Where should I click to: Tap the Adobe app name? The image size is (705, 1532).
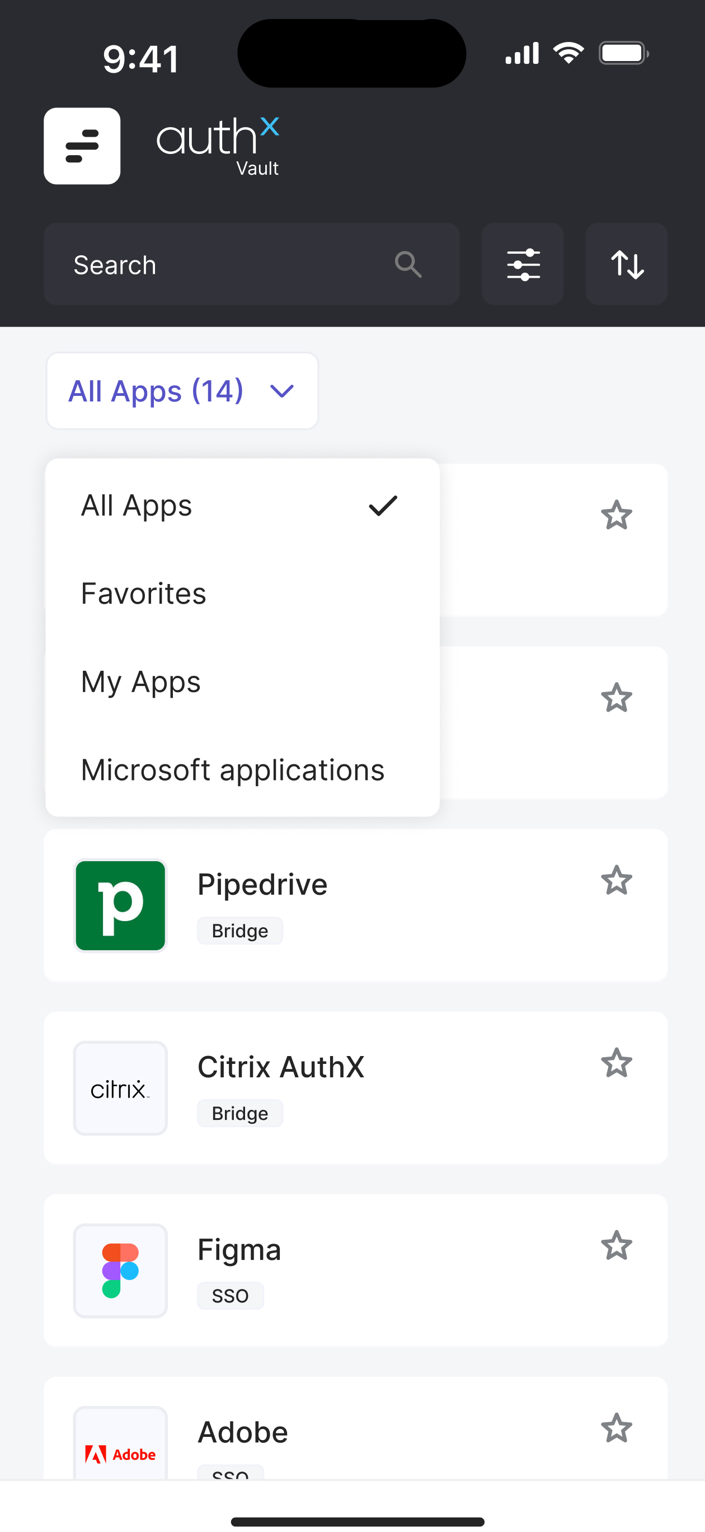242,1432
